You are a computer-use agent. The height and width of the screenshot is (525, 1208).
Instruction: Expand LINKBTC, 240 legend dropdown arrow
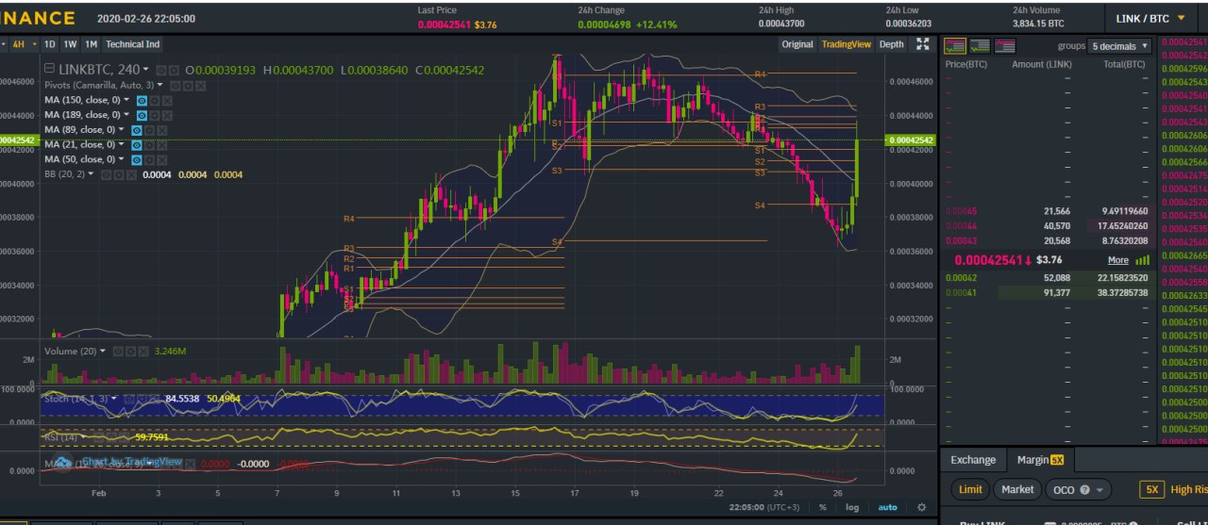[145, 68]
